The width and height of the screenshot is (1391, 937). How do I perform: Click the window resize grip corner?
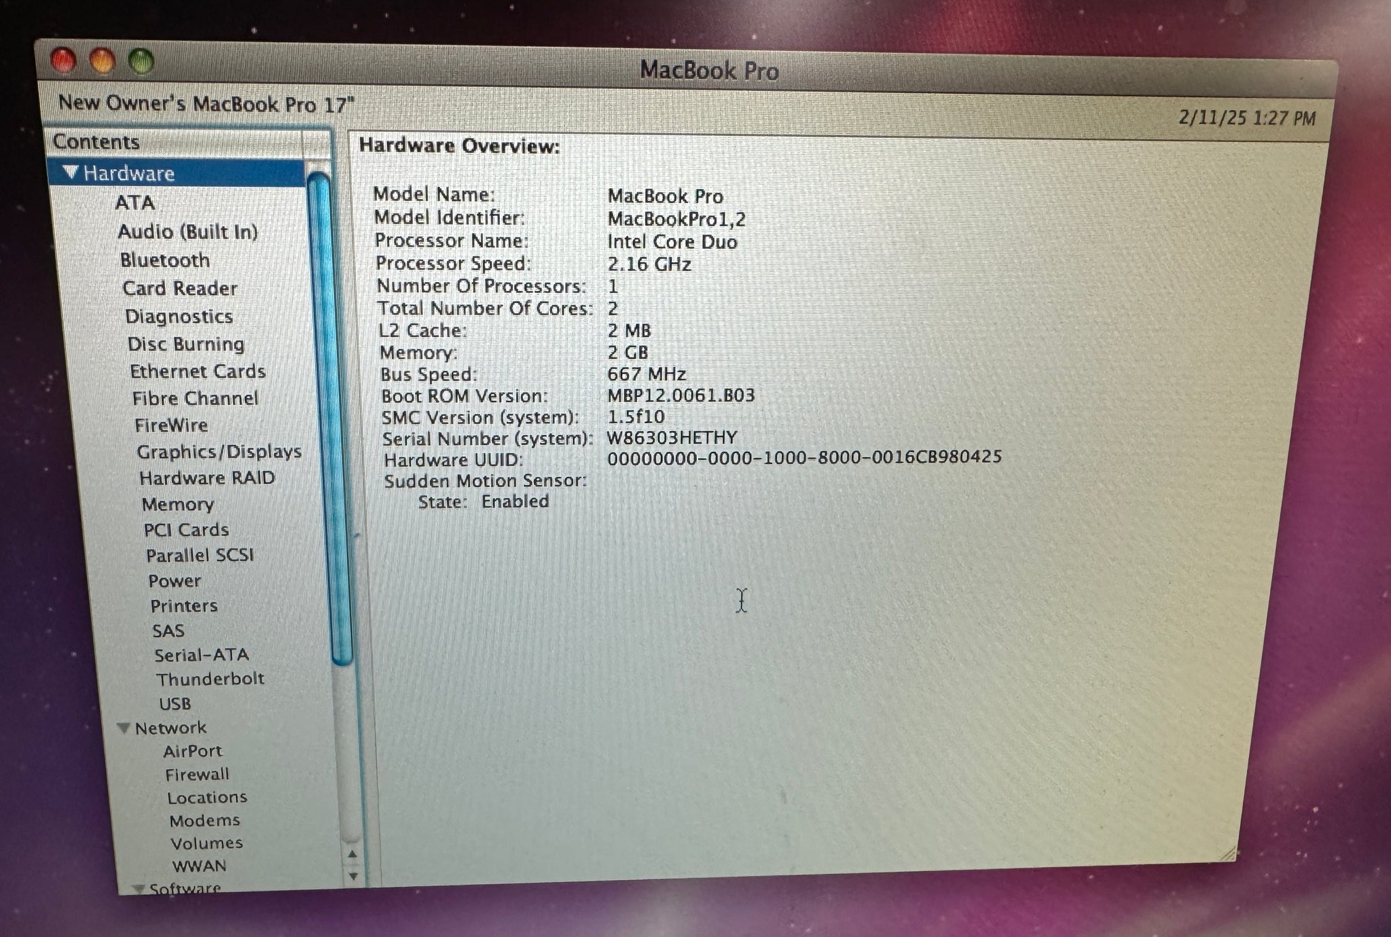click(x=1229, y=854)
